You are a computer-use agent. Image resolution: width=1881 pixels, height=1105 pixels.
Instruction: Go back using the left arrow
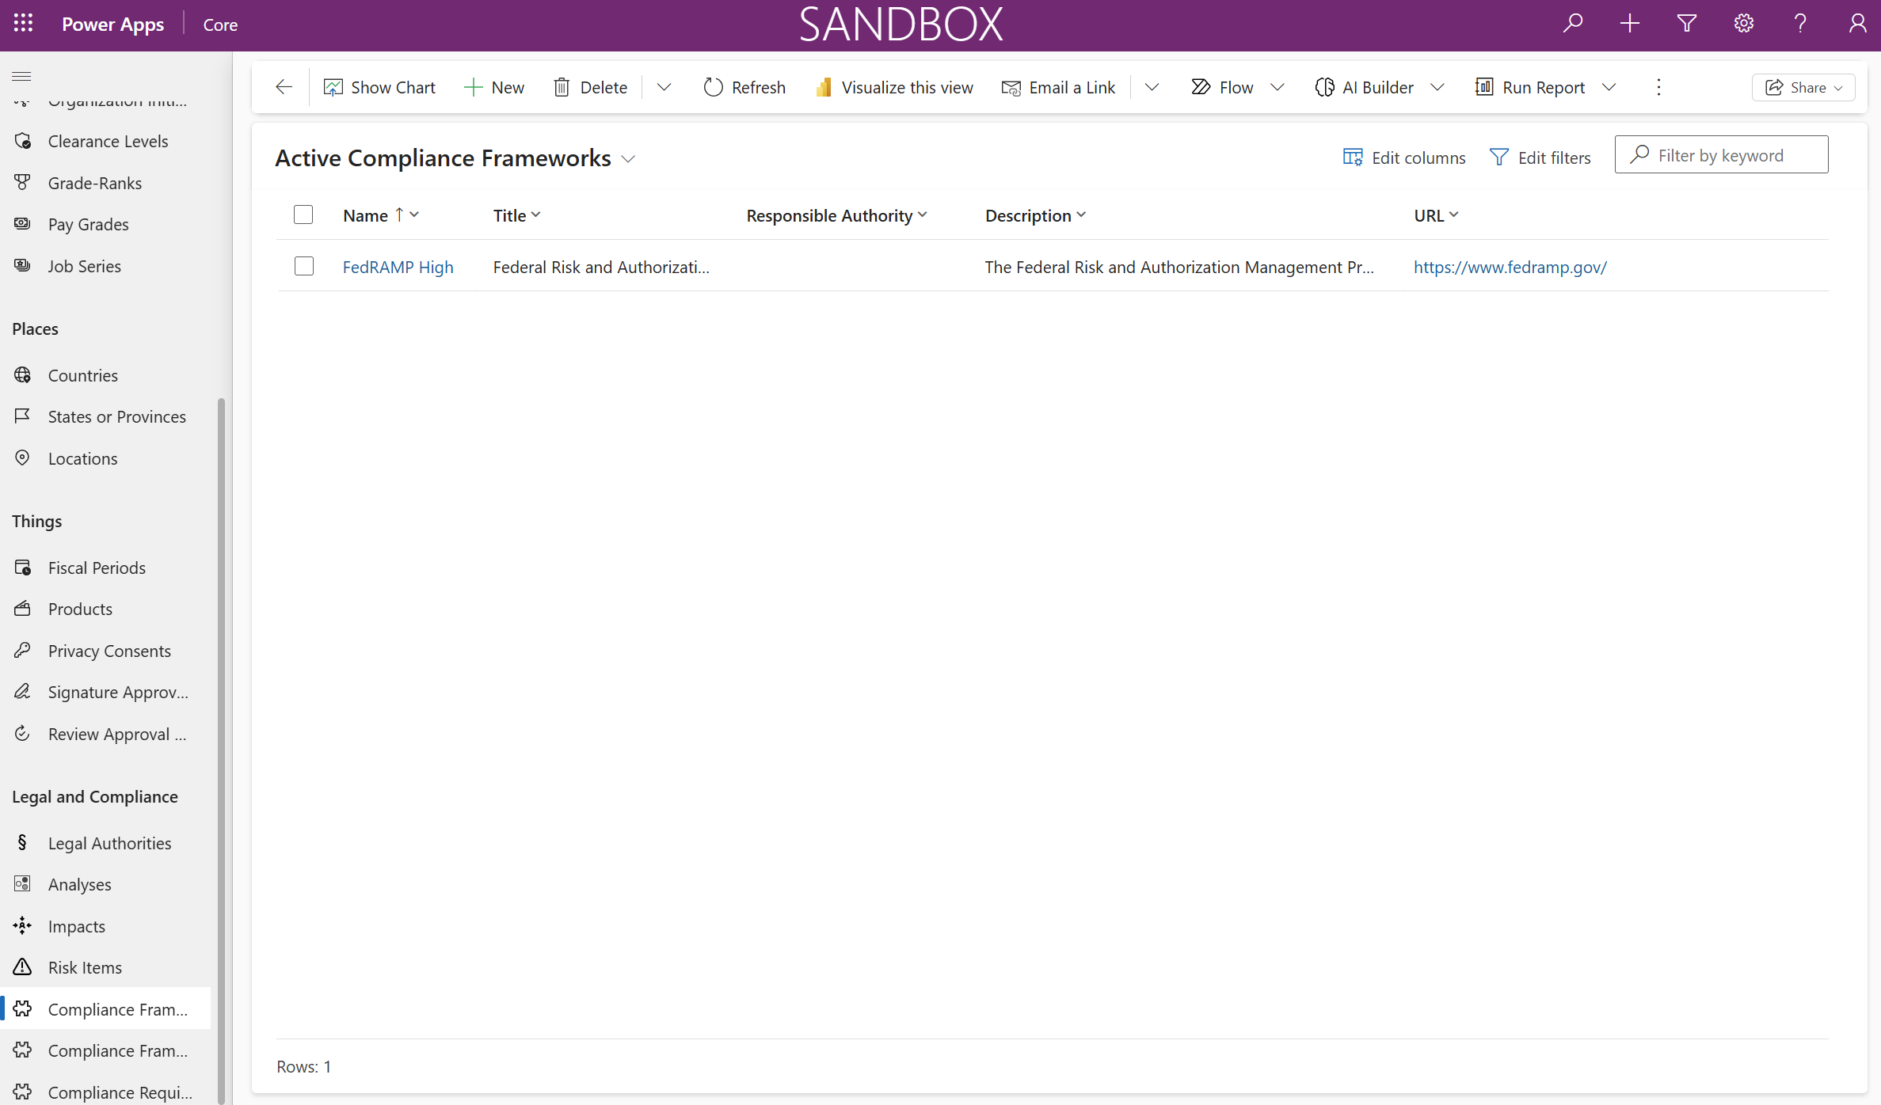coord(284,87)
